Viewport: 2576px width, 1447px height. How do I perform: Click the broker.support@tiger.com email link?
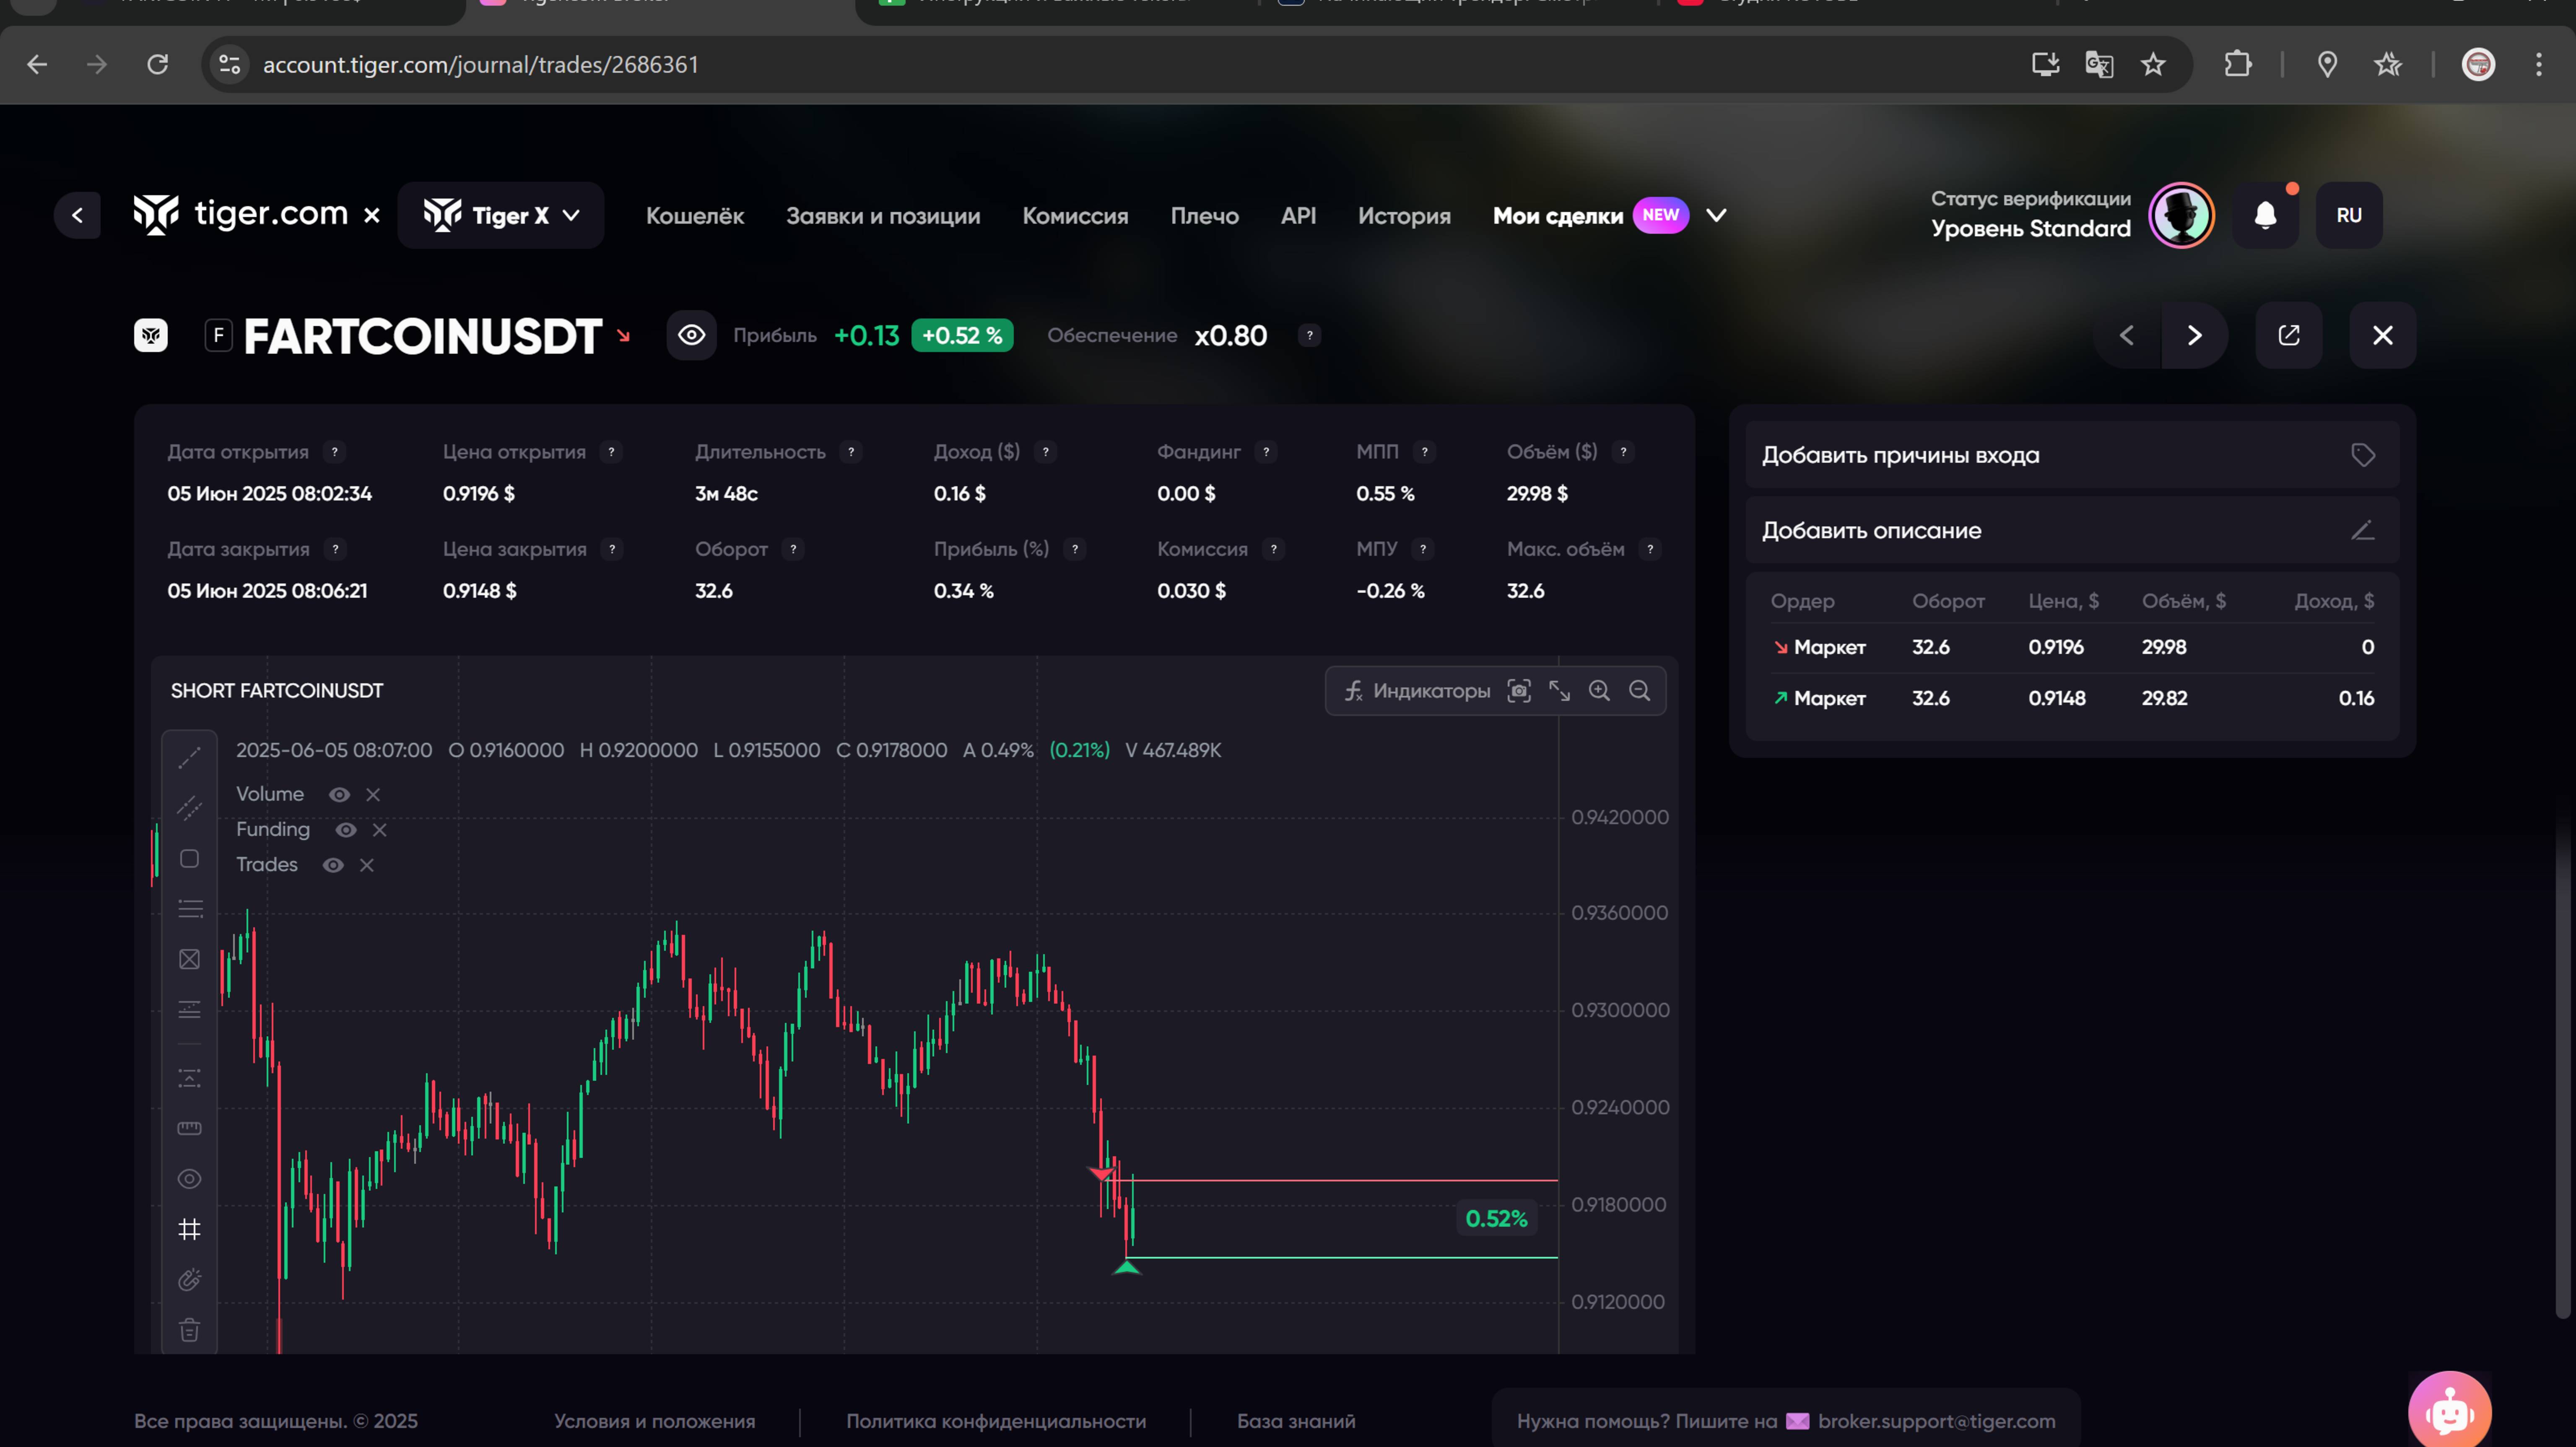click(1936, 1421)
